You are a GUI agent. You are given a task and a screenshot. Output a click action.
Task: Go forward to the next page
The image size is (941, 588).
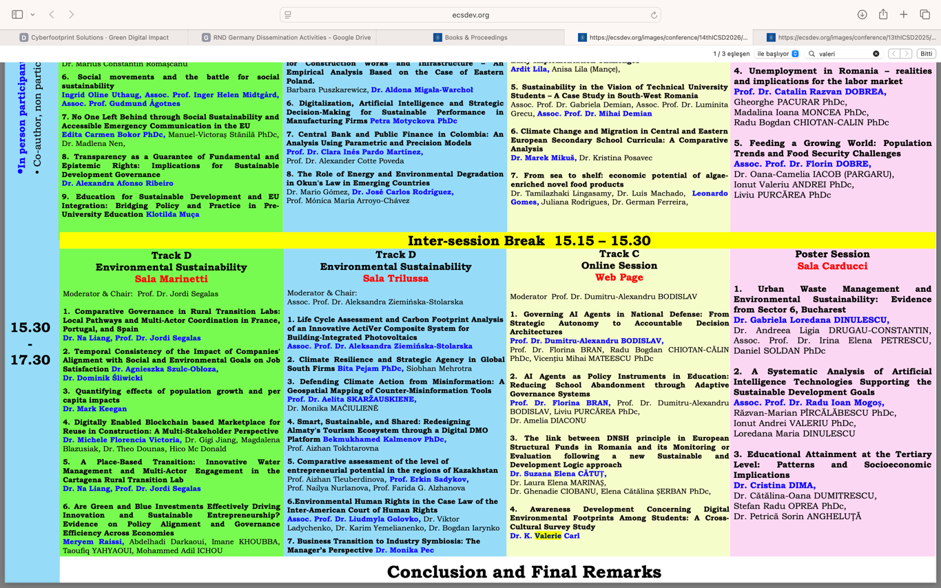click(x=71, y=14)
